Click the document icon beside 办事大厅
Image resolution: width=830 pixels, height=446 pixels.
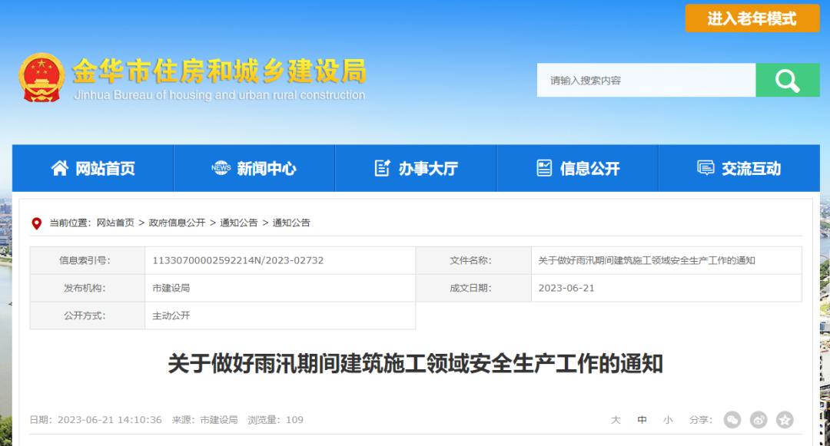click(381, 168)
